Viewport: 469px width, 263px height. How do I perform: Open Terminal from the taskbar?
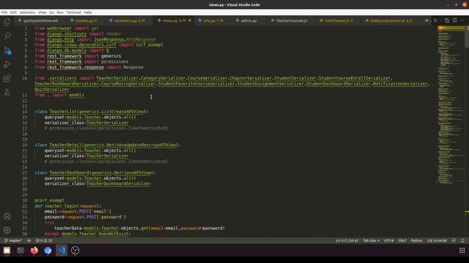(x=21, y=251)
